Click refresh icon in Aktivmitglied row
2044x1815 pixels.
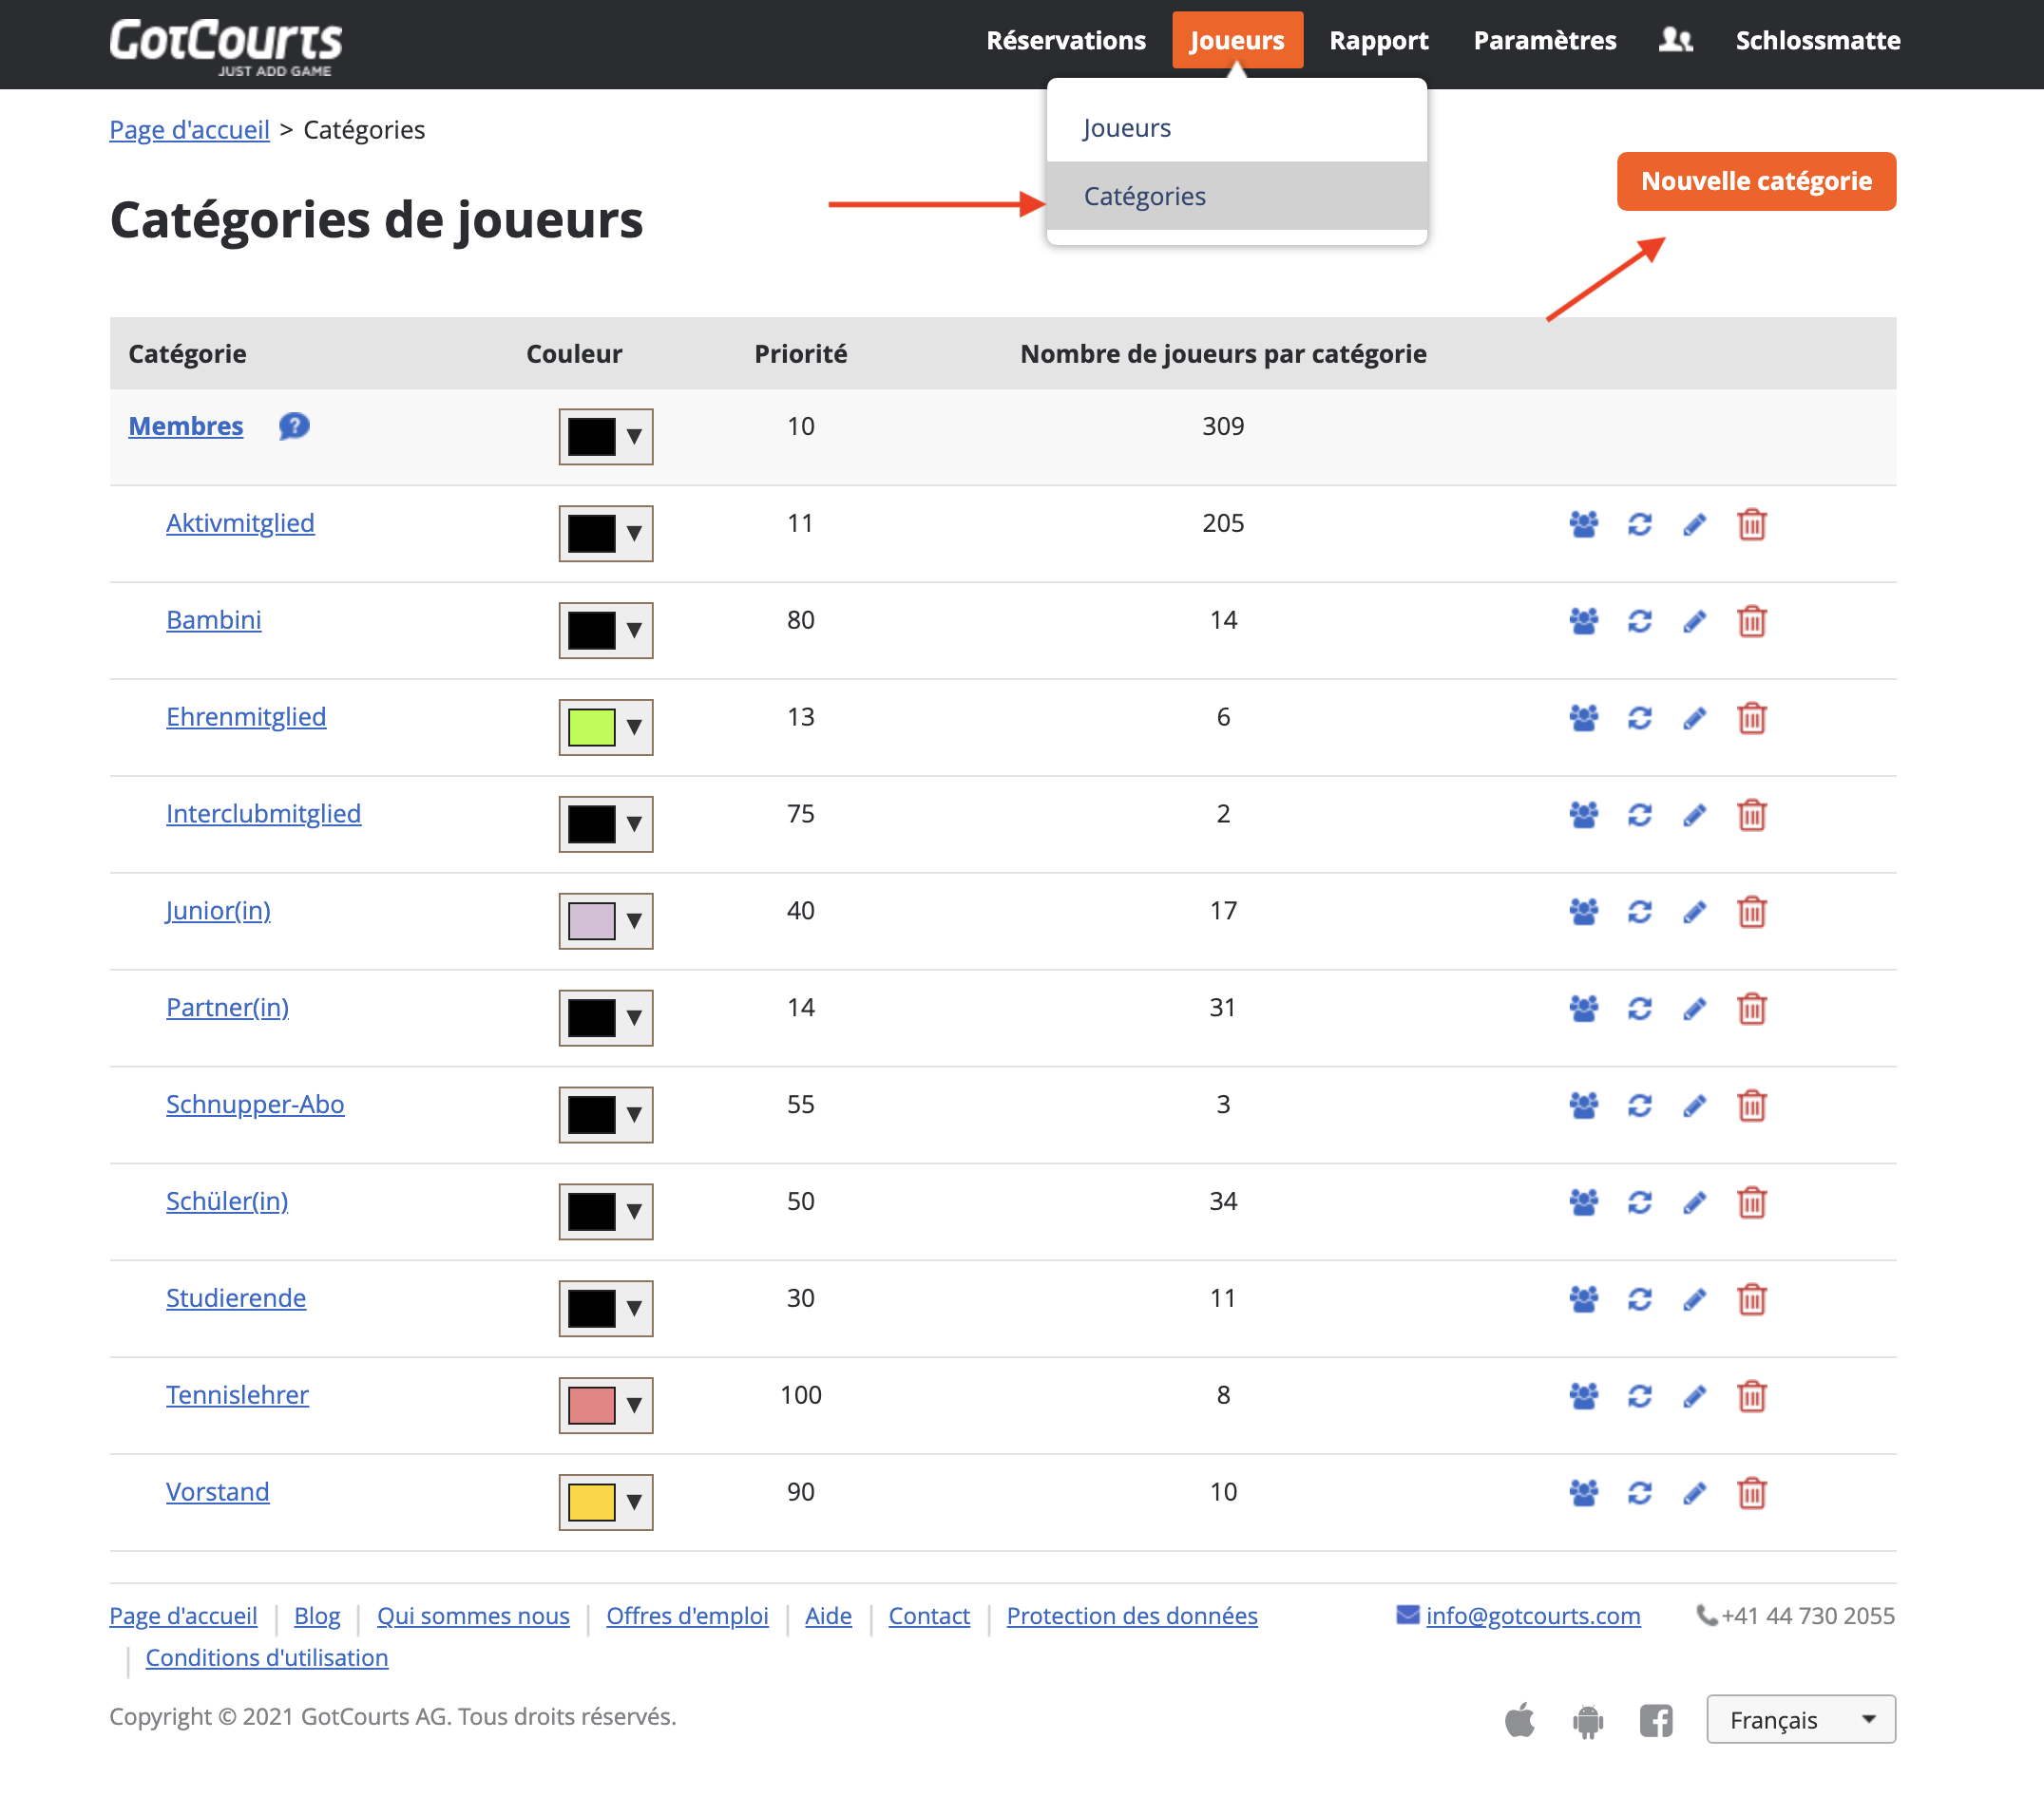click(x=1639, y=523)
